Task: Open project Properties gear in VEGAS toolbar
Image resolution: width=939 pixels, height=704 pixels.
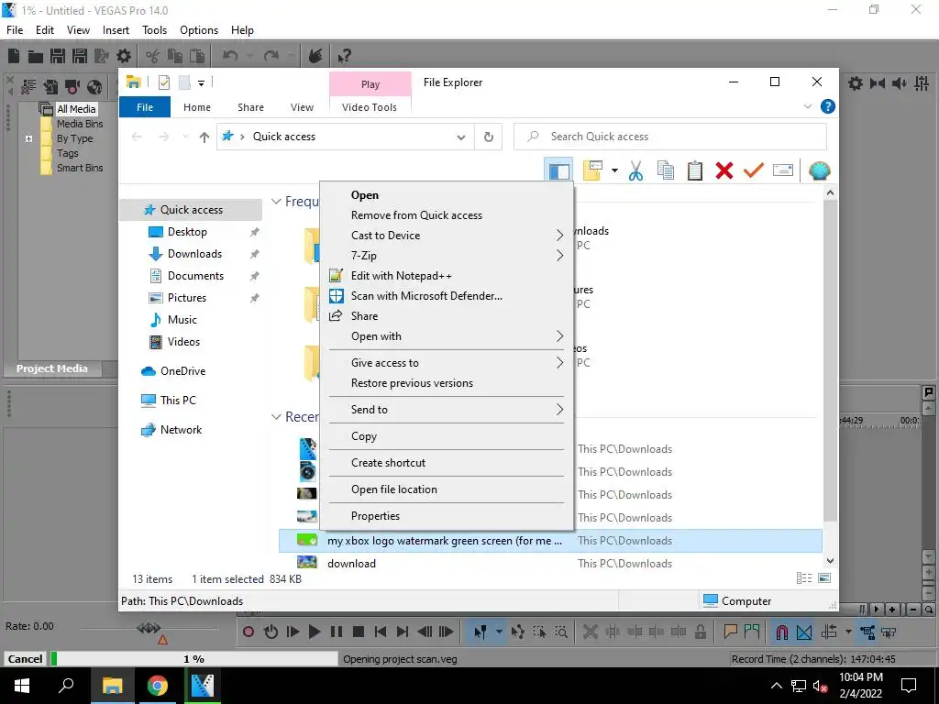Action: pos(124,56)
